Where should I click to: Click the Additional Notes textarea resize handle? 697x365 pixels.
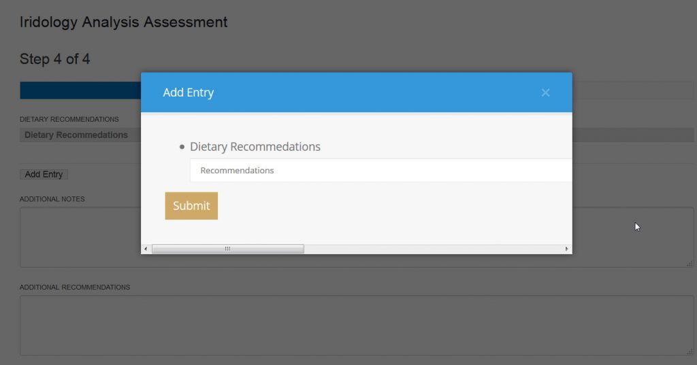(x=690, y=264)
